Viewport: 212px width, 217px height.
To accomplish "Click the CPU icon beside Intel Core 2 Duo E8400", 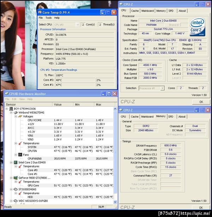I will [16, 162].
